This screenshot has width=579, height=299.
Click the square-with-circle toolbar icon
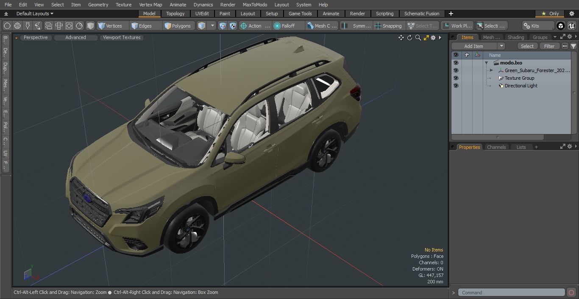[x=69, y=26]
